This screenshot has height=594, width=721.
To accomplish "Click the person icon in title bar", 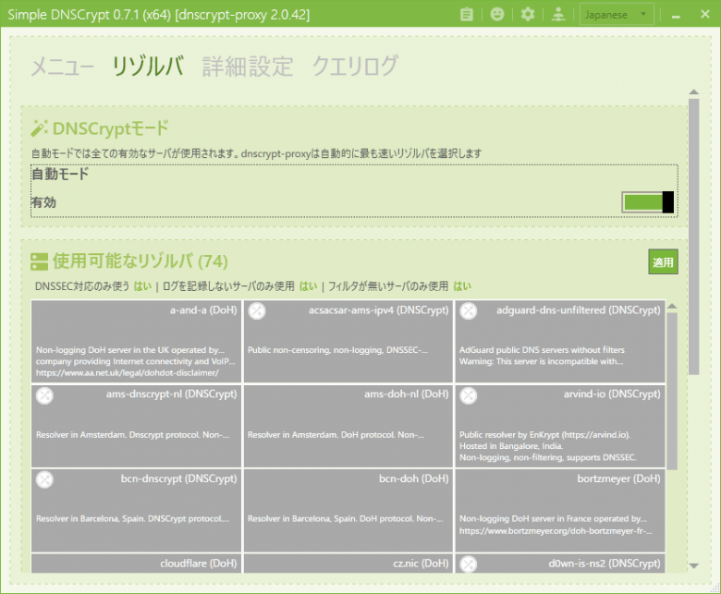I will tap(558, 15).
